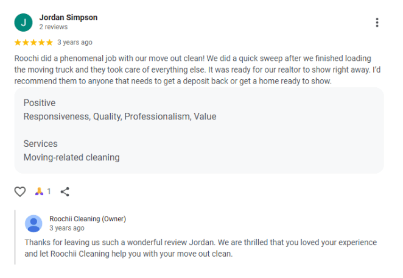Viewport: 403px width, 278px height.
Task: Open the three-dot review options menu
Action: tap(377, 23)
